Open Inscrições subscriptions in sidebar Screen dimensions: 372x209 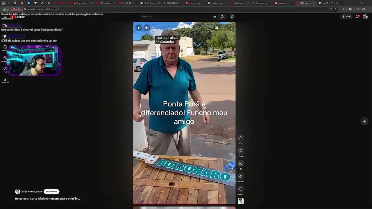click(x=5, y=48)
